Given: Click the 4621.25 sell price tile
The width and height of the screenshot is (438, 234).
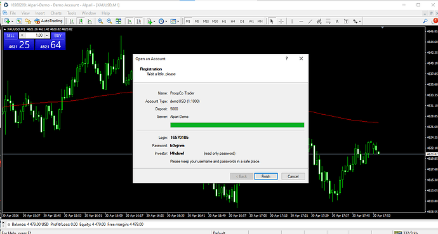Looking at the screenshot, I should 19,45.
